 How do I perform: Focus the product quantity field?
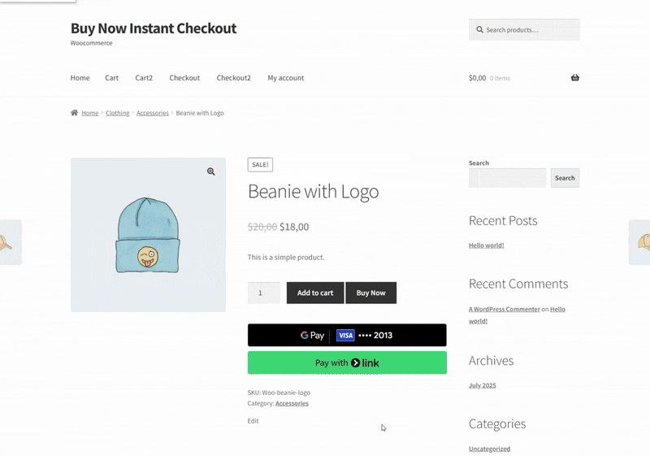click(x=263, y=293)
